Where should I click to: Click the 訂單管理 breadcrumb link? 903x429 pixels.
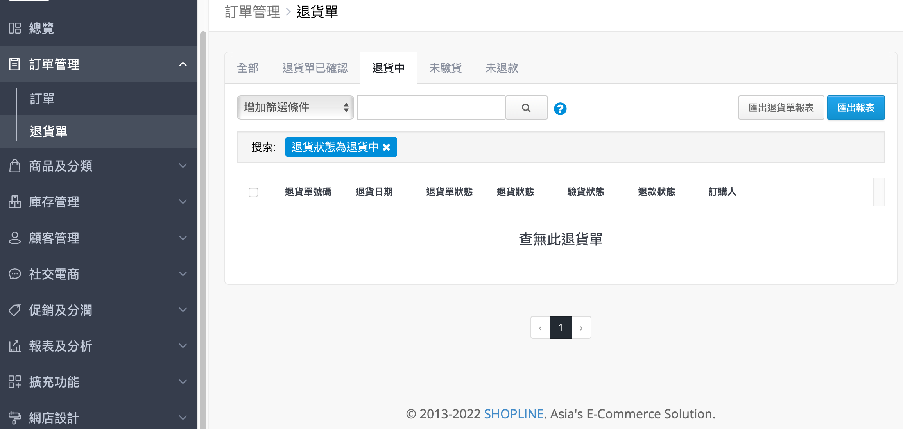coord(253,12)
